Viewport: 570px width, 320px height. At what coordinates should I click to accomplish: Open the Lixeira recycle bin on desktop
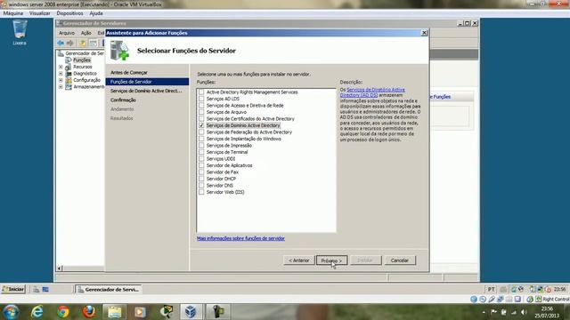(20, 32)
